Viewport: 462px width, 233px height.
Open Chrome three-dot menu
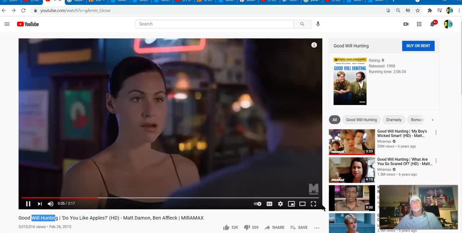tap(458, 10)
